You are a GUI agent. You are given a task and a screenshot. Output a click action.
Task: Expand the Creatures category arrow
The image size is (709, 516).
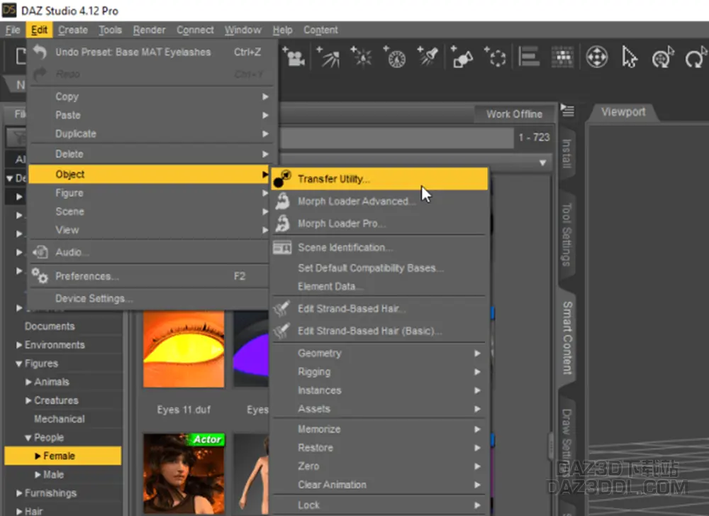tap(28, 400)
